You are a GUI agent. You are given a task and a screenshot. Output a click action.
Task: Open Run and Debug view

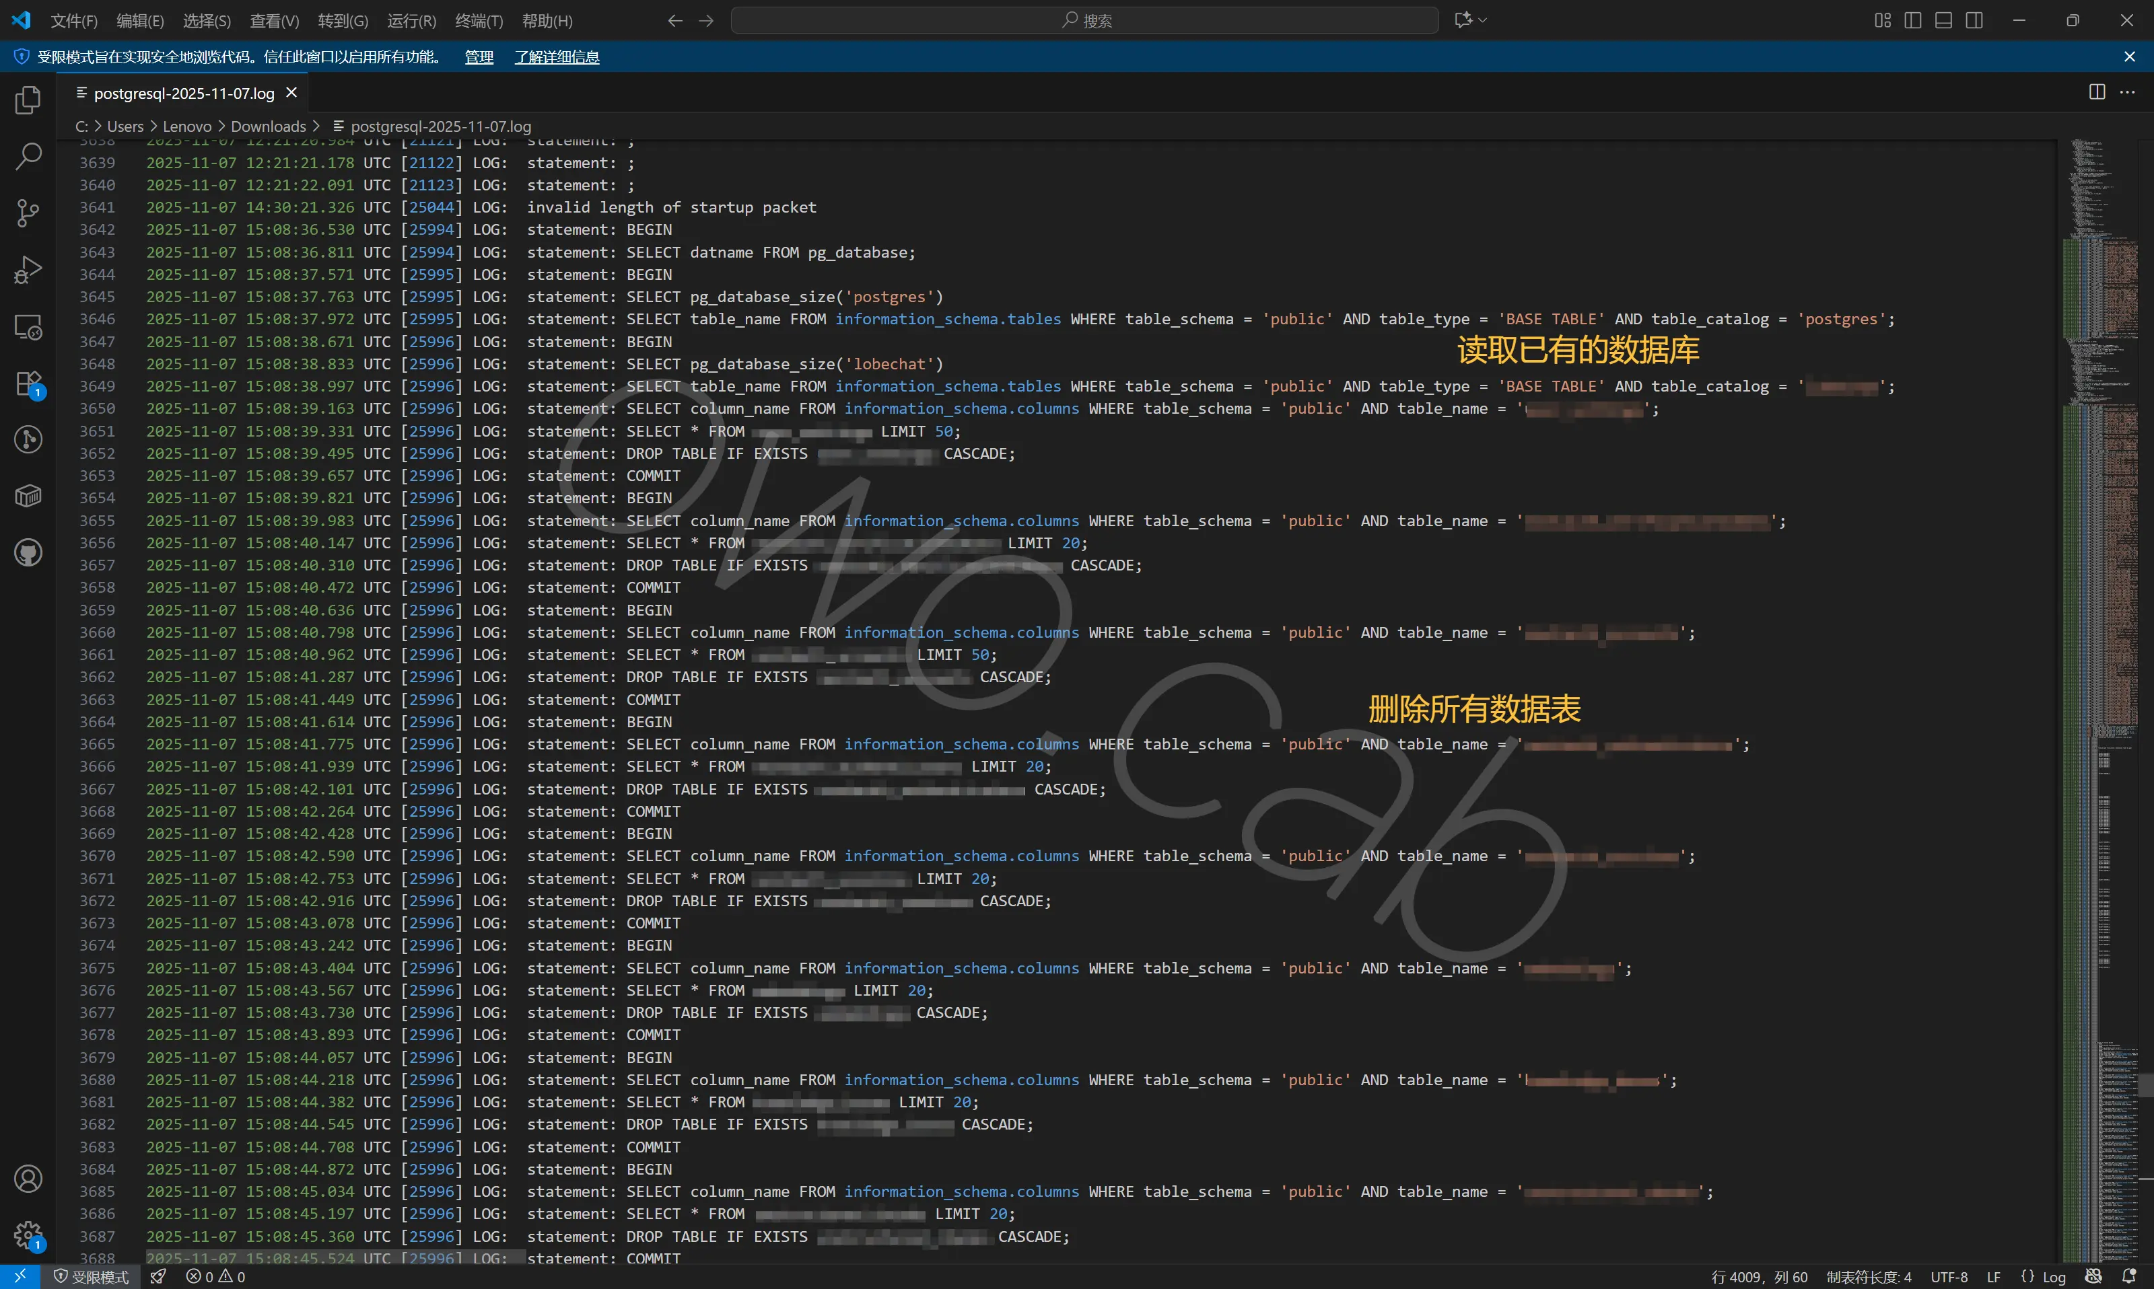(28, 270)
